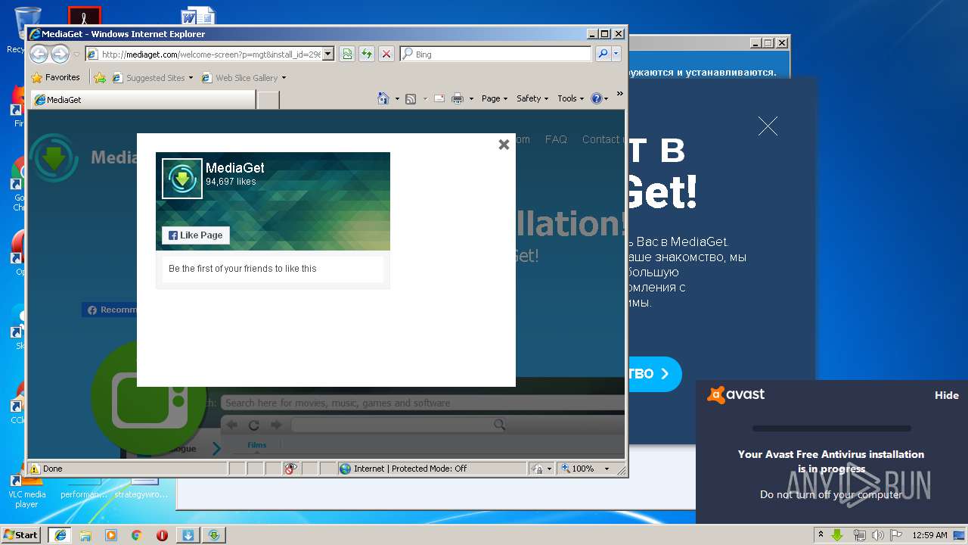Open the Windows Start menu
The image size is (968, 545).
tap(20, 534)
